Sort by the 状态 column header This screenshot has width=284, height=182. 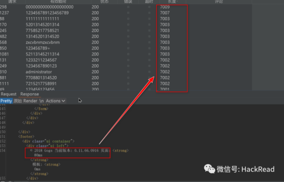(104, 2)
